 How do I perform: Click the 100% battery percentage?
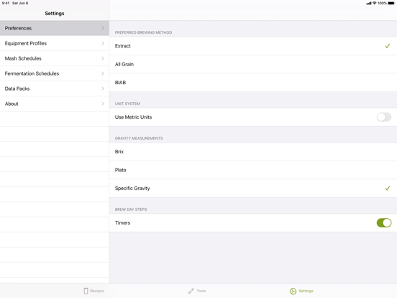pyautogui.click(x=382, y=4)
